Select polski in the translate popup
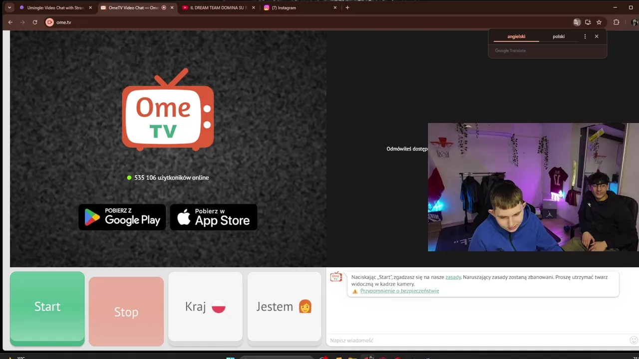Screen dimensions: 639x359 [559, 36]
